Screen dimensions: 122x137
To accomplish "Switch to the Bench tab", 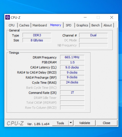I will 96,25.
